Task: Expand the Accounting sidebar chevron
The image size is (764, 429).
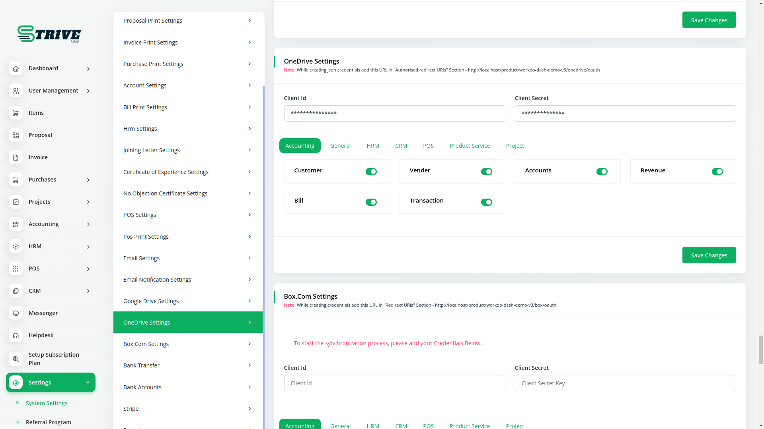Action: (x=88, y=224)
